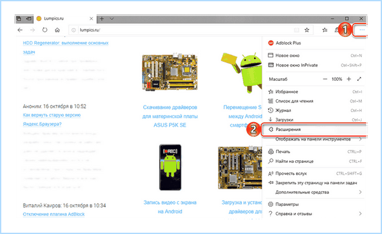The width and height of the screenshot is (382, 234).
Task: Choose Закрепить эту страницу на панели задач
Action: [x=315, y=183]
